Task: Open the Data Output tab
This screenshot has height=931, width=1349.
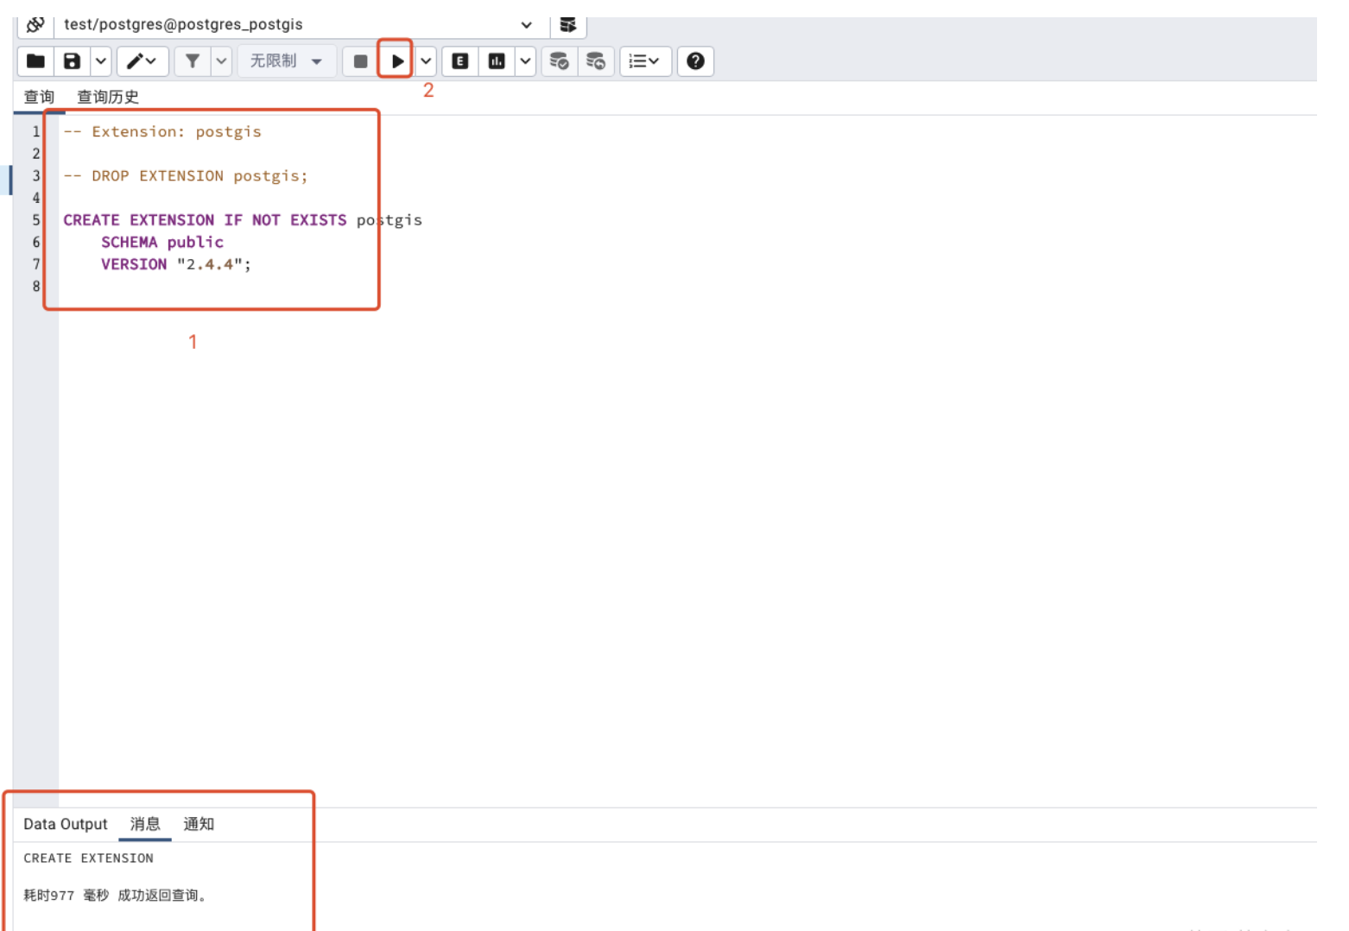Action: pos(66,824)
